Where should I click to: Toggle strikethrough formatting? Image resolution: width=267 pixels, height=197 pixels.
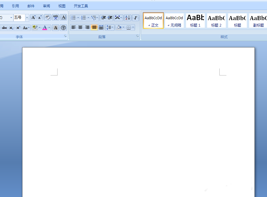point(4,28)
